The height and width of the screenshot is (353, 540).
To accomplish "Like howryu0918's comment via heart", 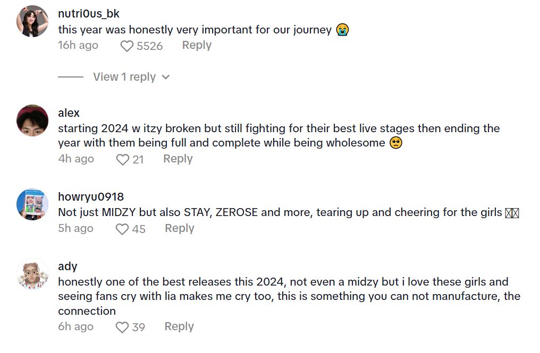I will click(123, 229).
